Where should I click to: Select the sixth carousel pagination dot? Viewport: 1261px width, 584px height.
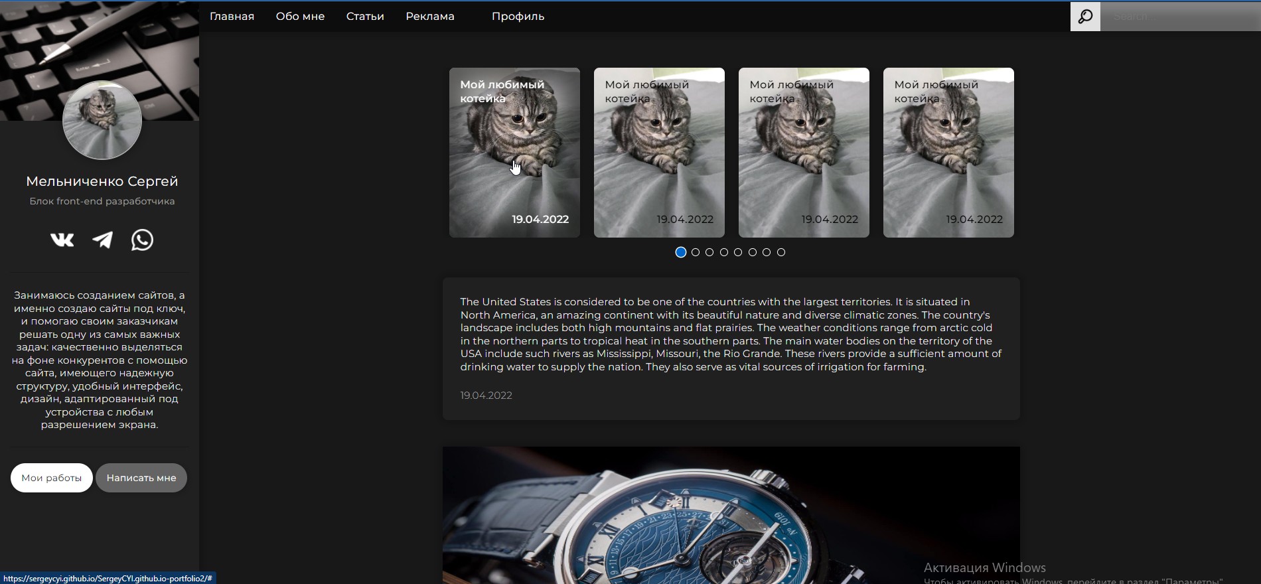(753, 252)
